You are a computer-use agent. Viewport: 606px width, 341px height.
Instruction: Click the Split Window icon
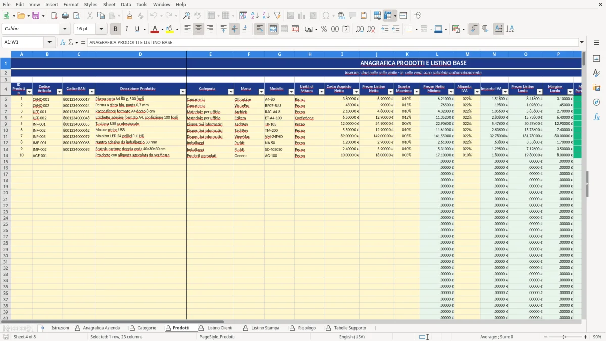click(x=403, y=16)
